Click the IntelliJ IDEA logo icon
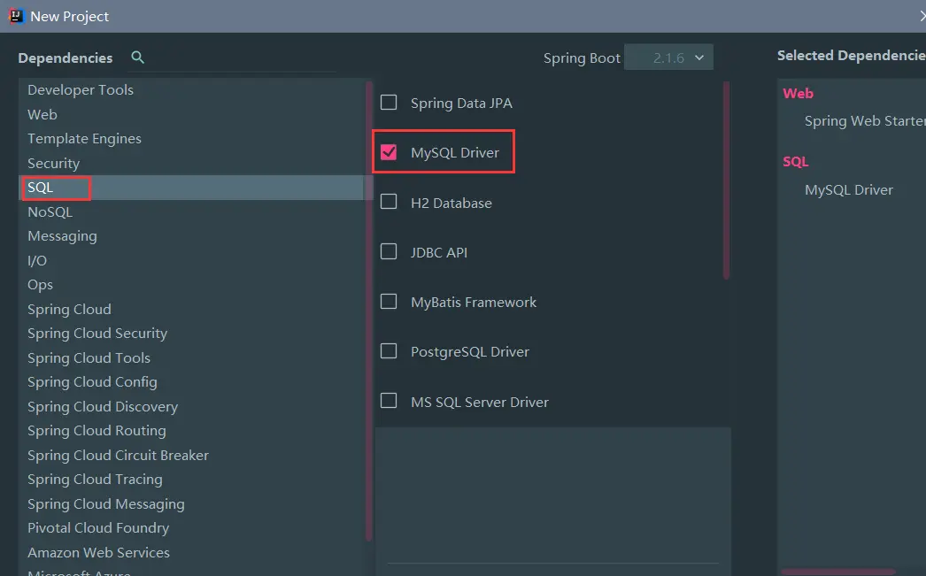This screenshot has width=926, height=576. pyautogui.click(x=16, y=16)
